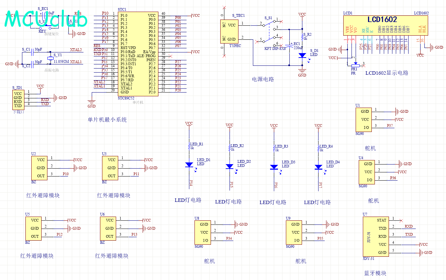446x280 pixels.
Task: Select the STC89C52 microcontroller chip
Action: [x=138, y=54]
